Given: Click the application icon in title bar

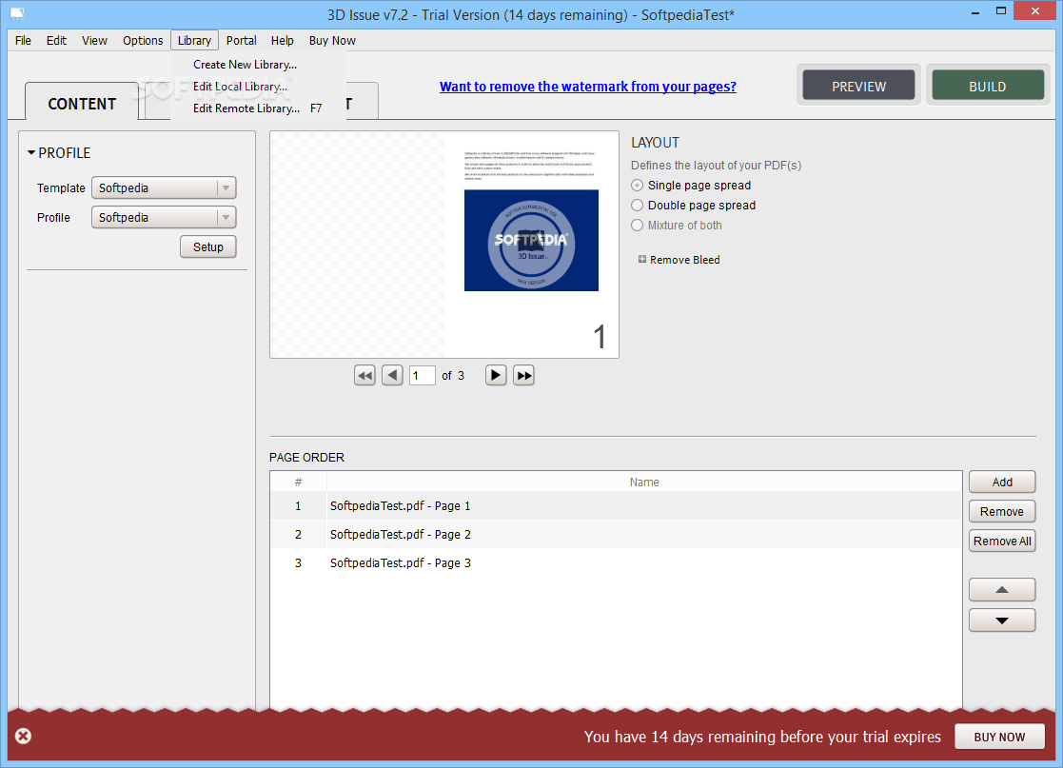Looking at the screenshot, I should [18, 13].
